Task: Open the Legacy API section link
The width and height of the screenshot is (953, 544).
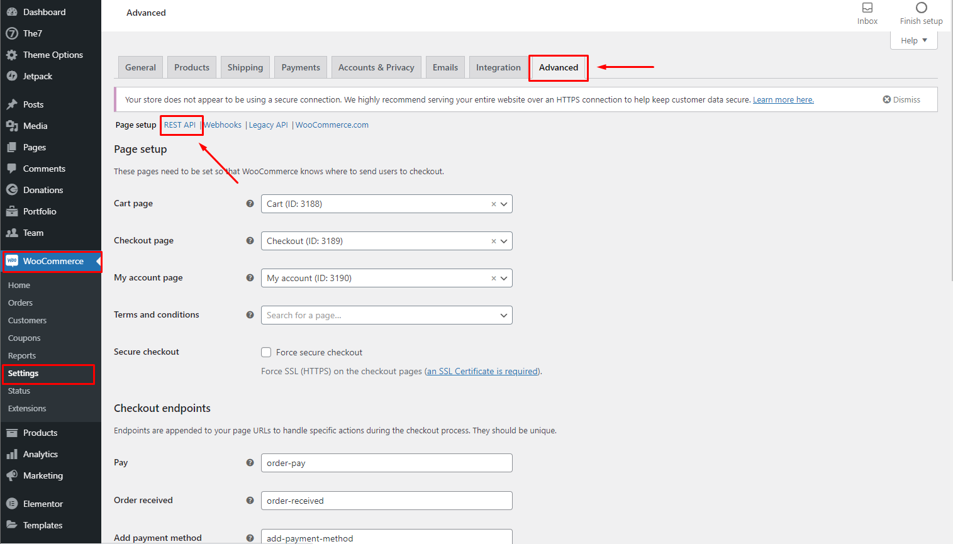Action: click(269, 125)
